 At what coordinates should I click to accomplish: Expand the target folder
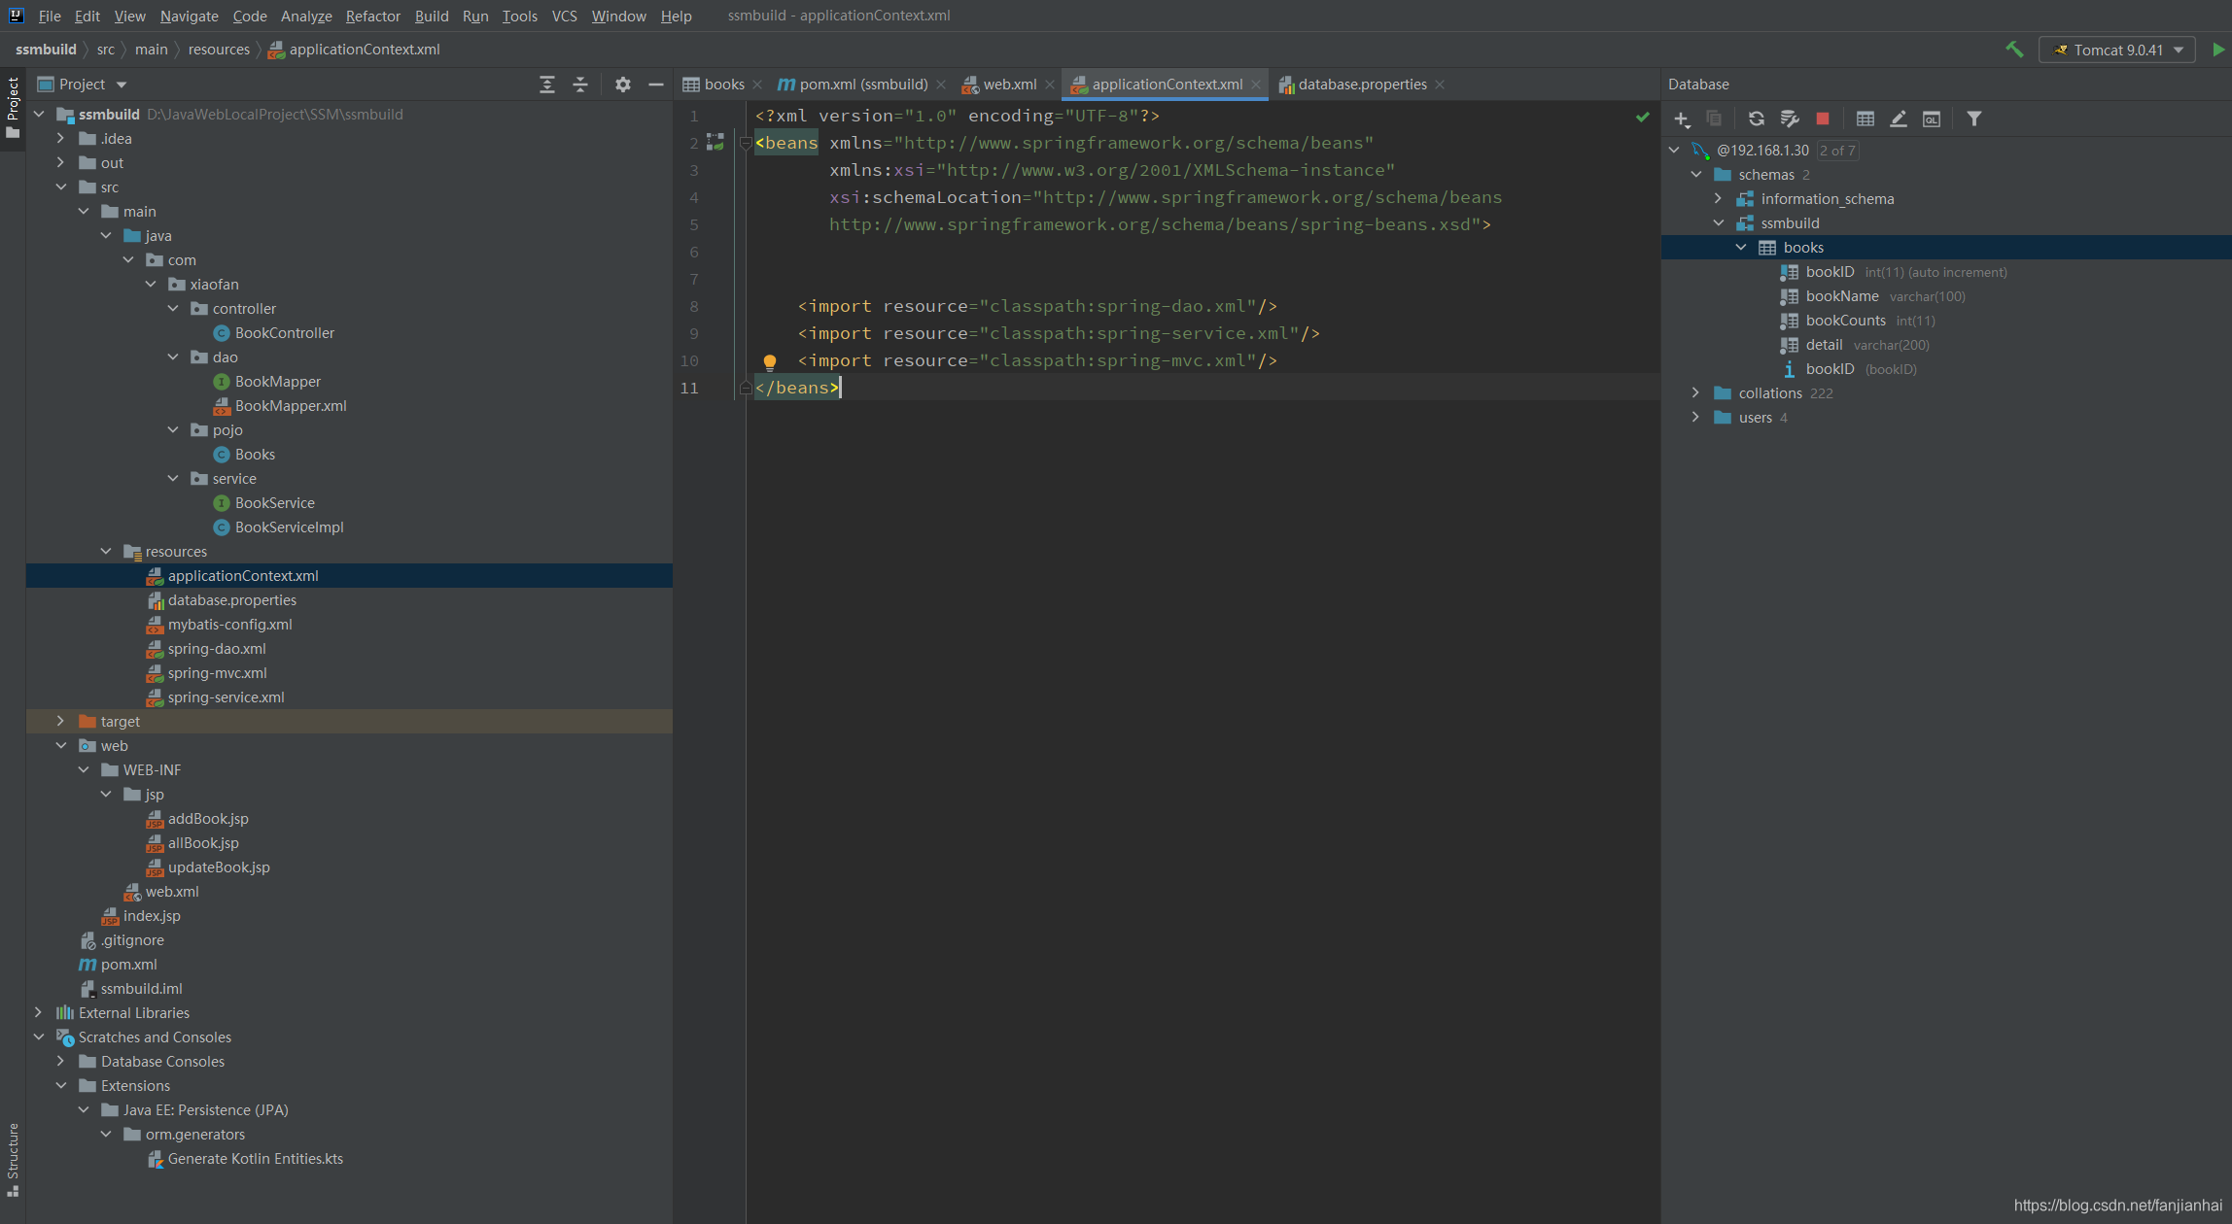(60, 721)
